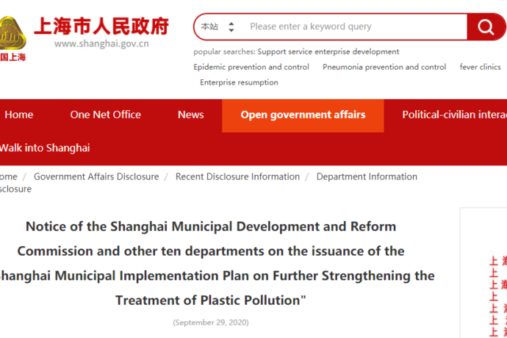Open the Political-civilian interaction menu item
This screenshot has width=507, height=338.
(454, 115)
